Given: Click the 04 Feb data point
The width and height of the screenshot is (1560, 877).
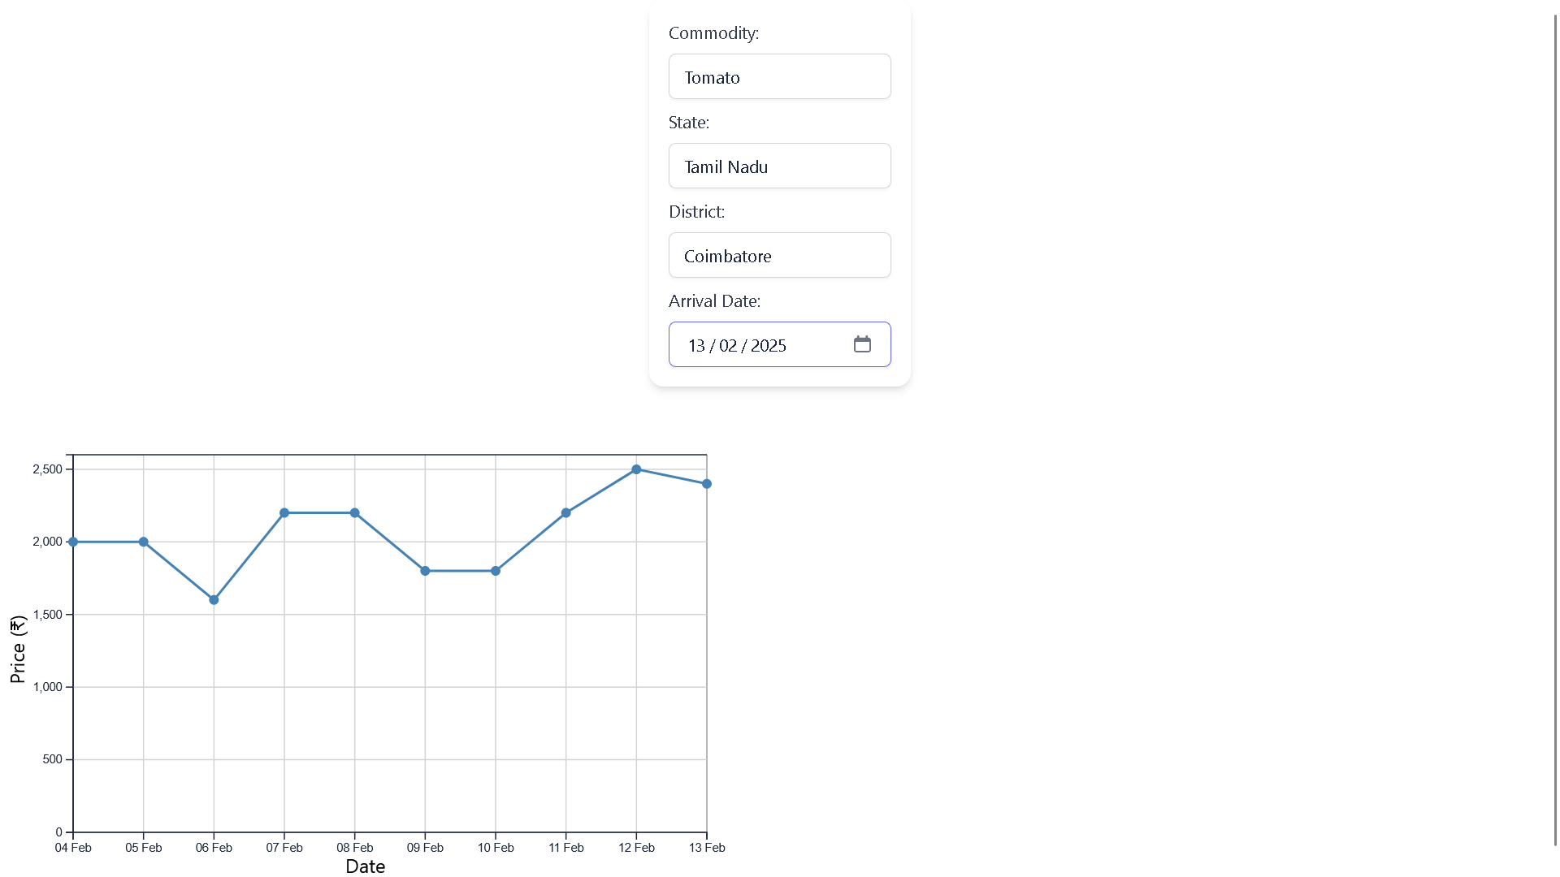Looking at the screenshot, I should 73,542.
